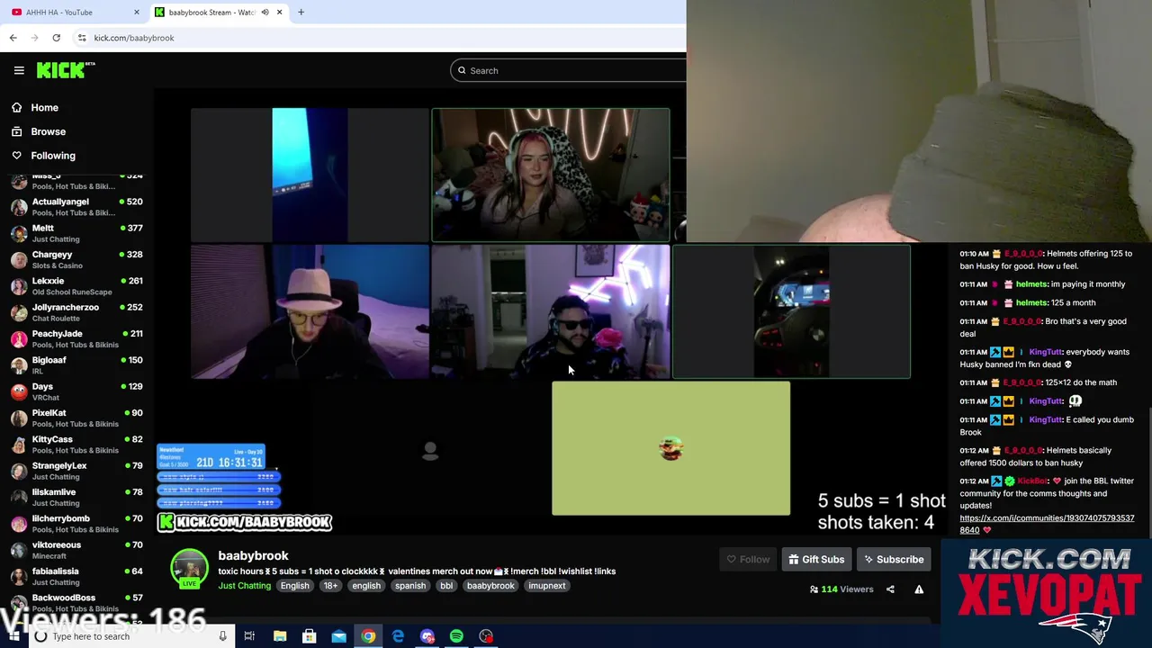
Task: Open Following in sidebar
Action: 53,156
